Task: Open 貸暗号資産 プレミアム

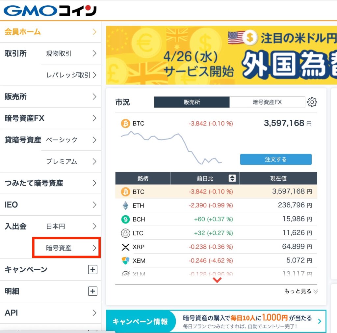Action: [x=71, y=162]
